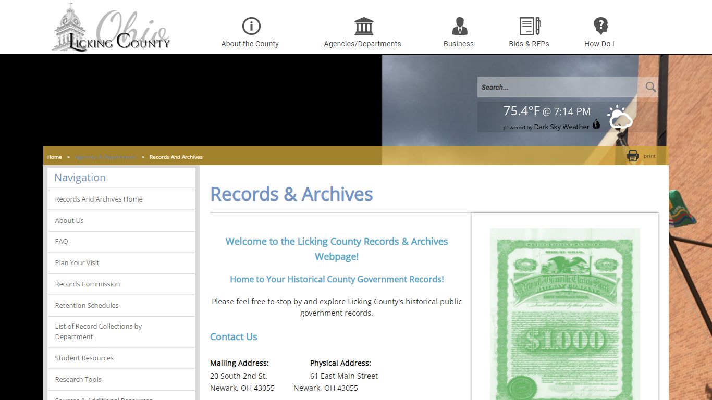Click the printer icon
Screen dimensions: 712x400
[633, 156]
